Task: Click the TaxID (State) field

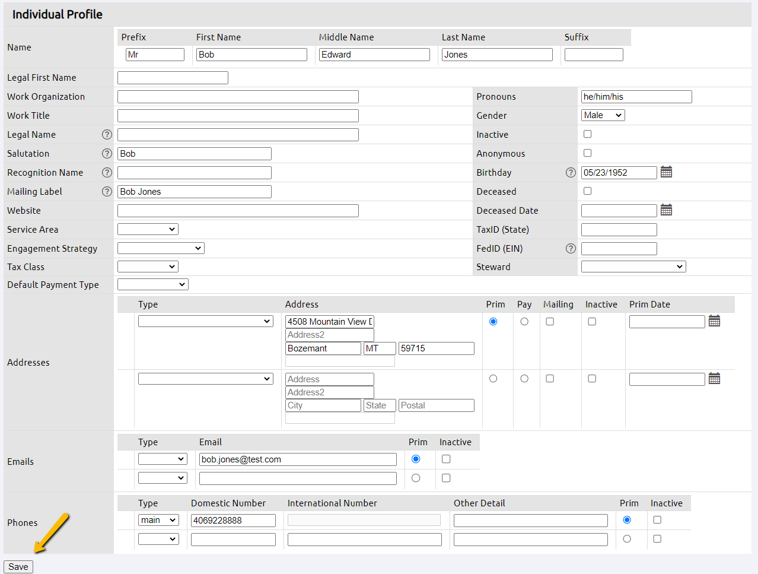Action: (619, 230)
